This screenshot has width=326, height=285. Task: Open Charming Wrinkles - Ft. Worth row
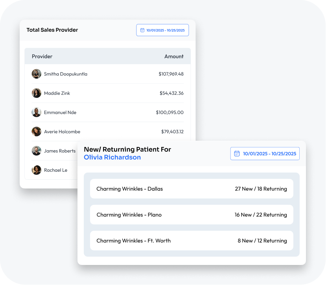tap(133, 241)
